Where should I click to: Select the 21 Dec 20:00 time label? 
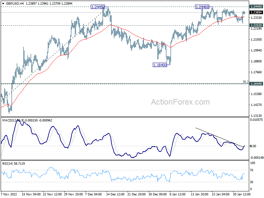tap(136, 194)
